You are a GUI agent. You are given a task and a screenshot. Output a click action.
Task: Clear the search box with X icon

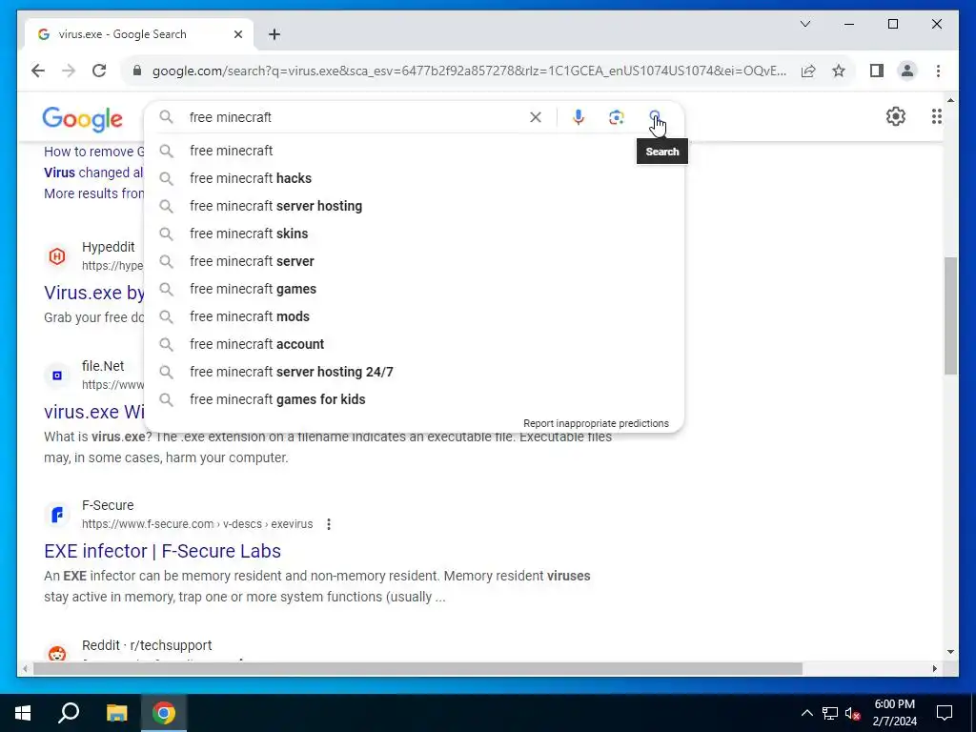tap(536, 117)
